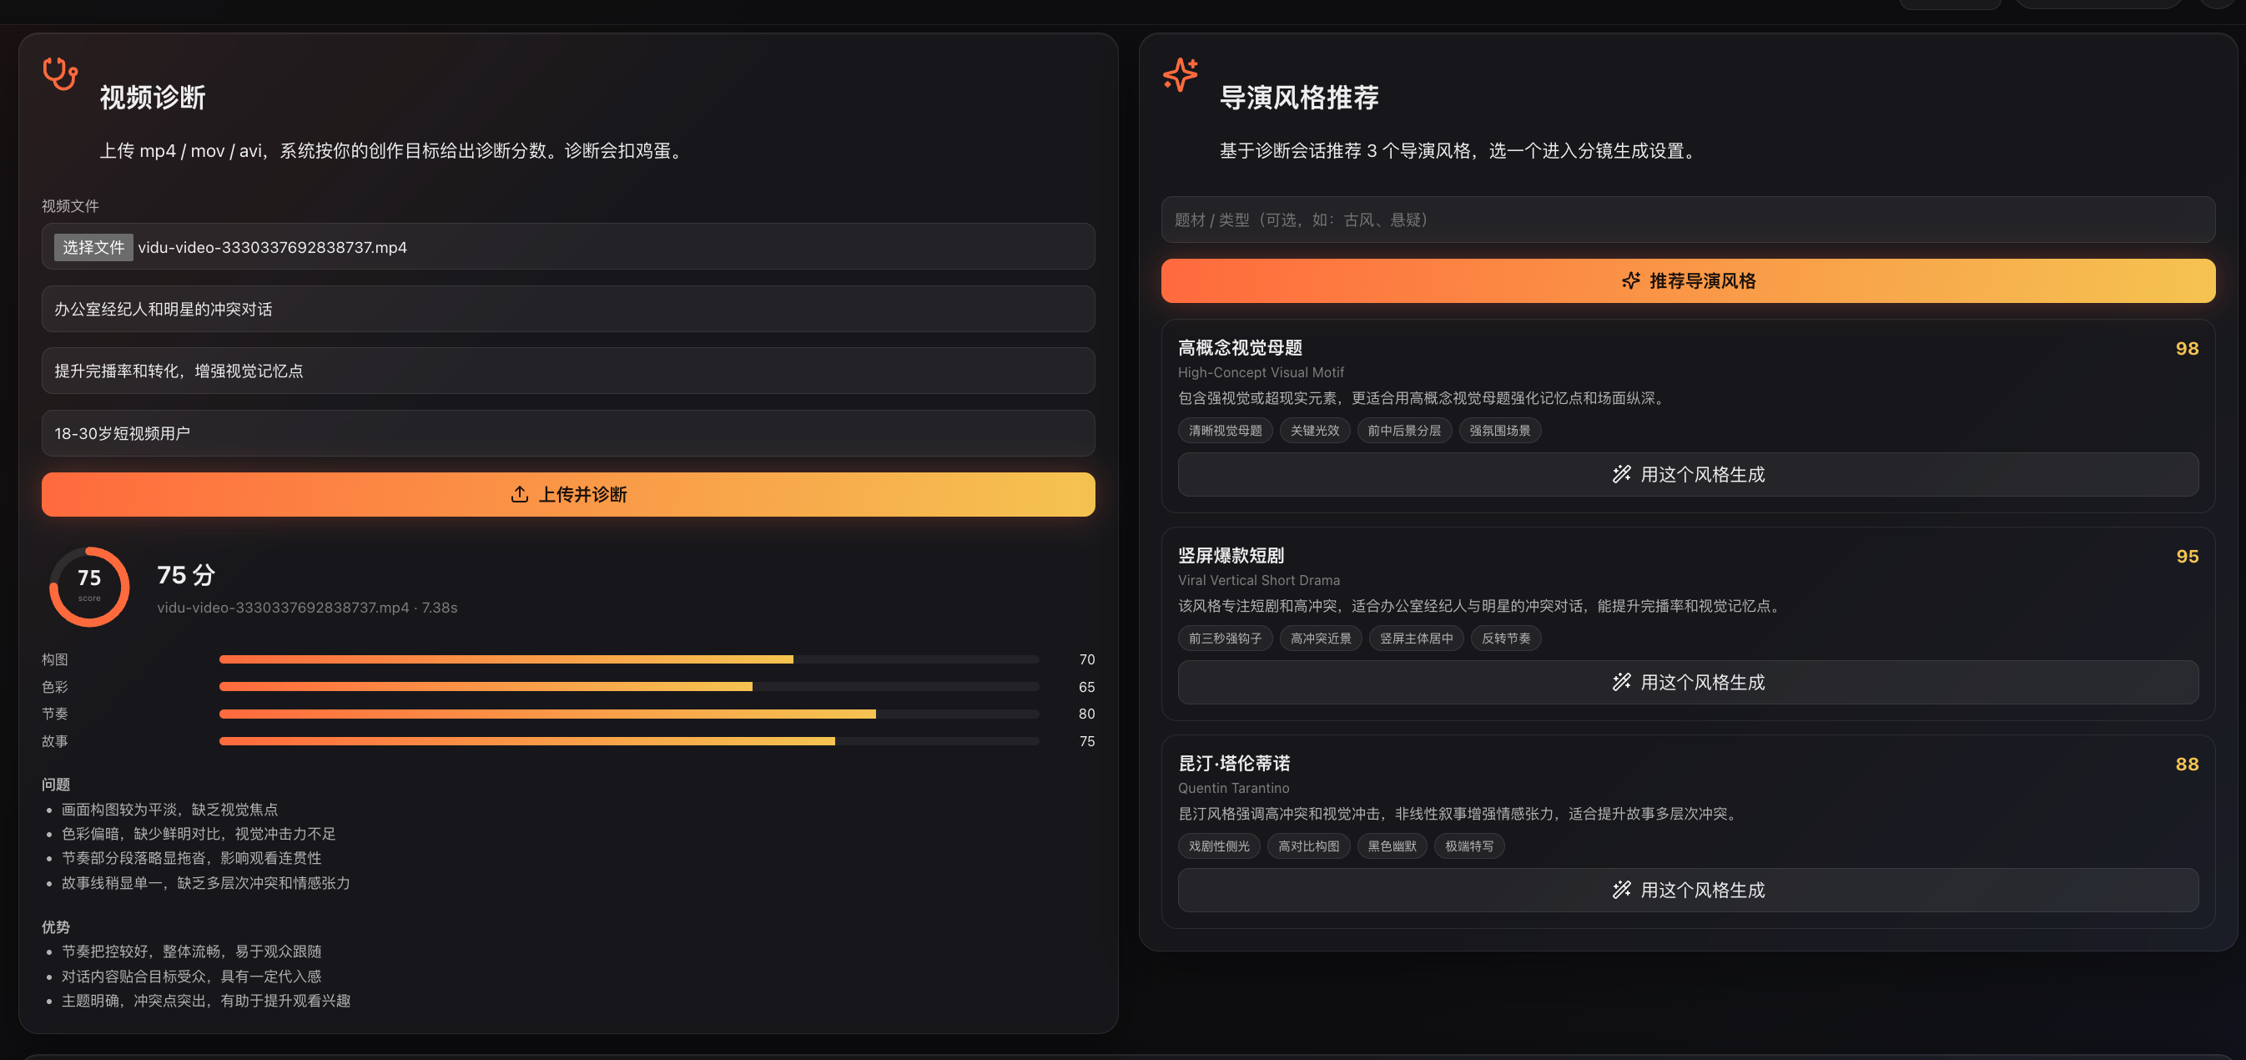Click the sparkle icon on 推荐导演风格 button

(1630, 281)
